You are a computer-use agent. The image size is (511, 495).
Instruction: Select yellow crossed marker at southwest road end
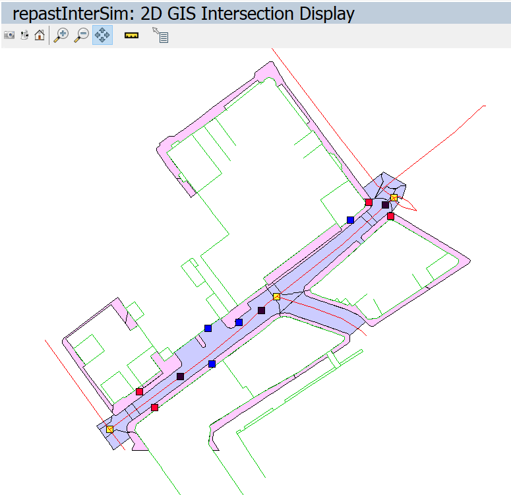click(x=110, y=430)
